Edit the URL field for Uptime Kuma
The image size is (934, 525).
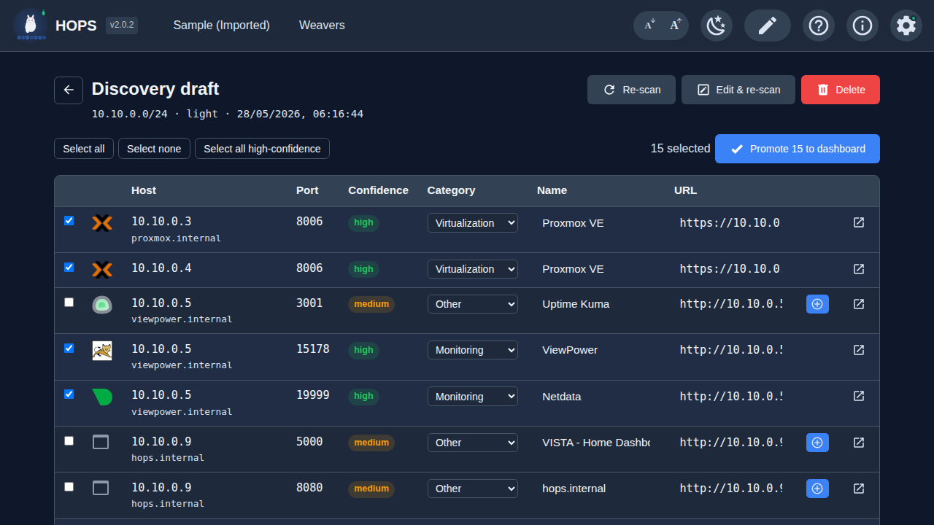(x=732, y=304)
